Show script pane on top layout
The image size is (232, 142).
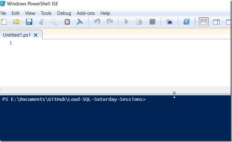(204, 22)
